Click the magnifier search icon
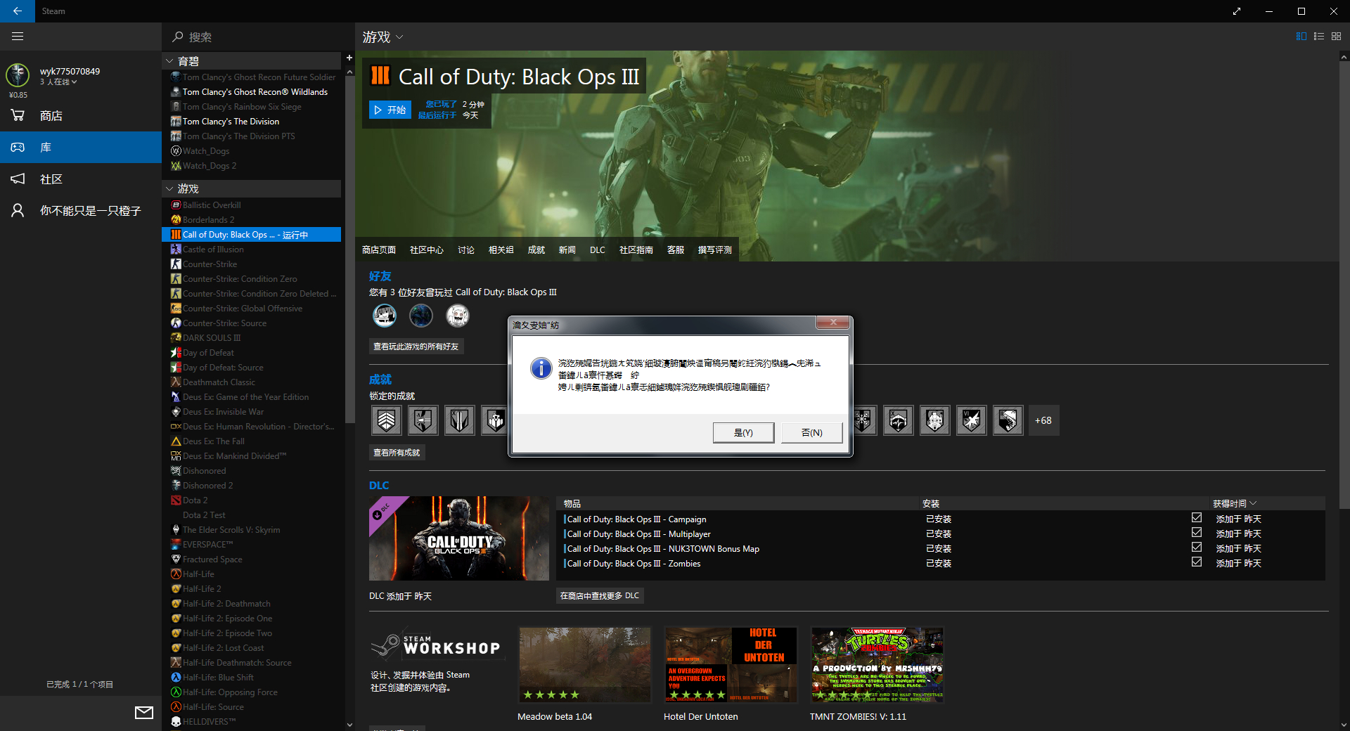 click(x=178, y=37)
